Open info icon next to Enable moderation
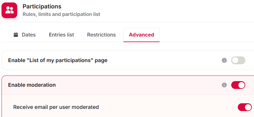 click(224, 85)
